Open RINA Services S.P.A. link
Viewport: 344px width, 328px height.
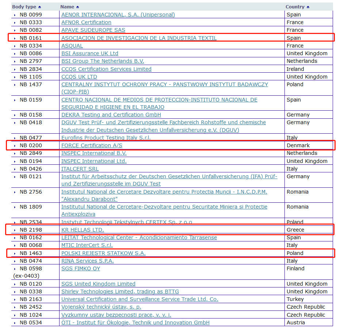(88, 261)
